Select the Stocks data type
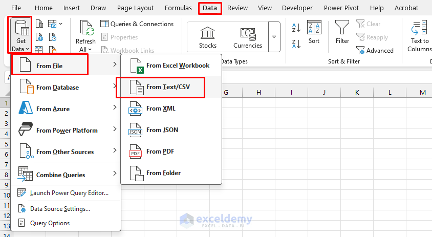Viewport: 432px width, 237px height. [207, 37]
